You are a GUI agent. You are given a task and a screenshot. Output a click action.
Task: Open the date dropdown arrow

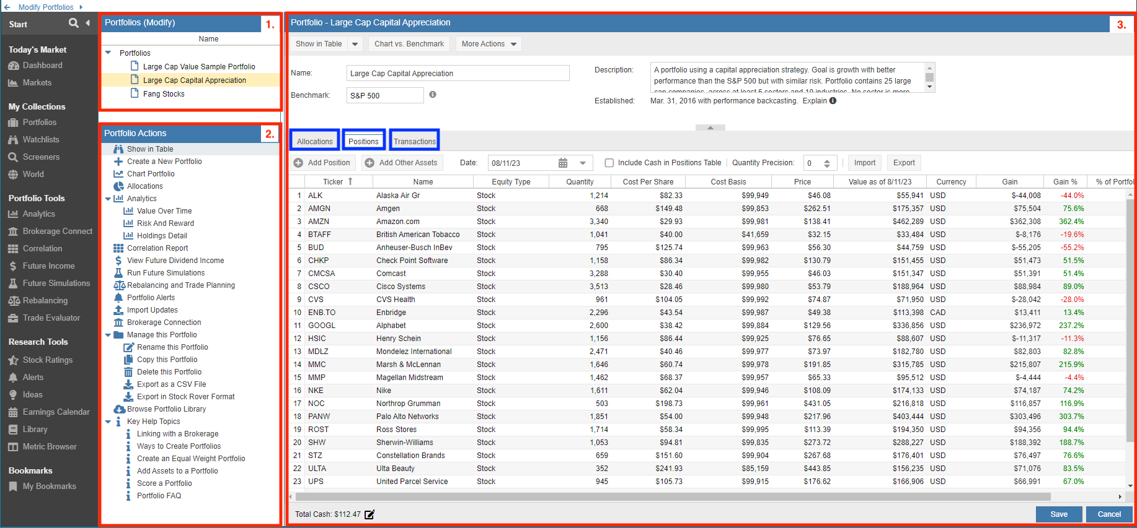click(583, 163)
